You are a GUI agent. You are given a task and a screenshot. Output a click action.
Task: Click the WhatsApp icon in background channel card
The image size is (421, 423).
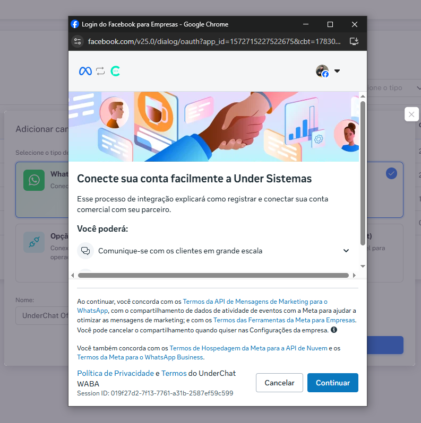point(34,180)
